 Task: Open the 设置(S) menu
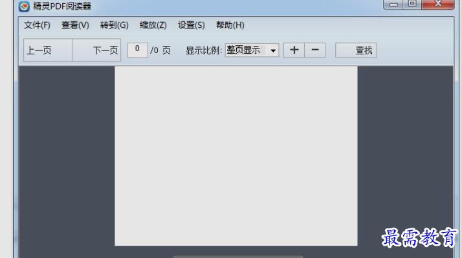click(192, 25)
